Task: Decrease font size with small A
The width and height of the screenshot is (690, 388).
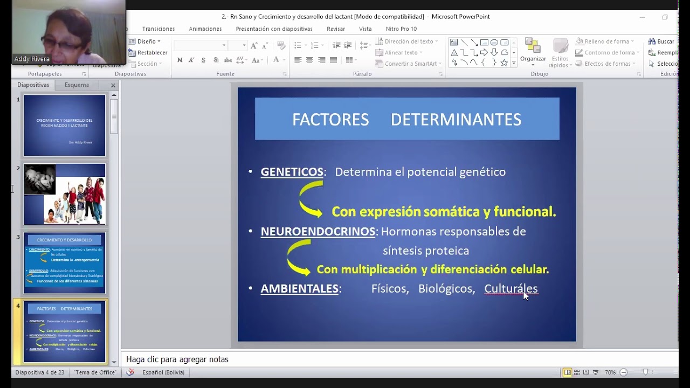Action: (x=264, y=45)
